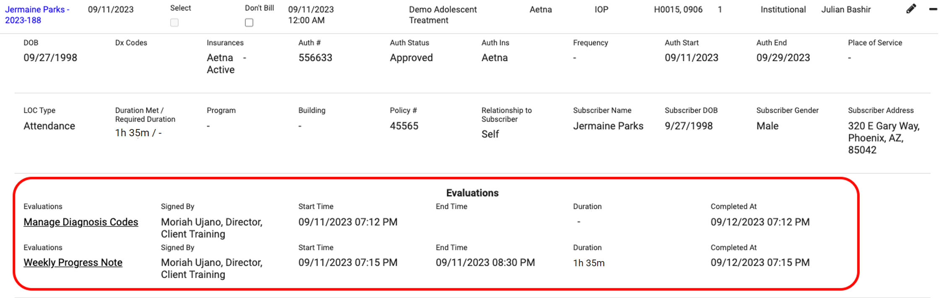This screenshot has height=298, width=947.
Task: Click the Auth Start date value
Action: [x=691, y=58]
